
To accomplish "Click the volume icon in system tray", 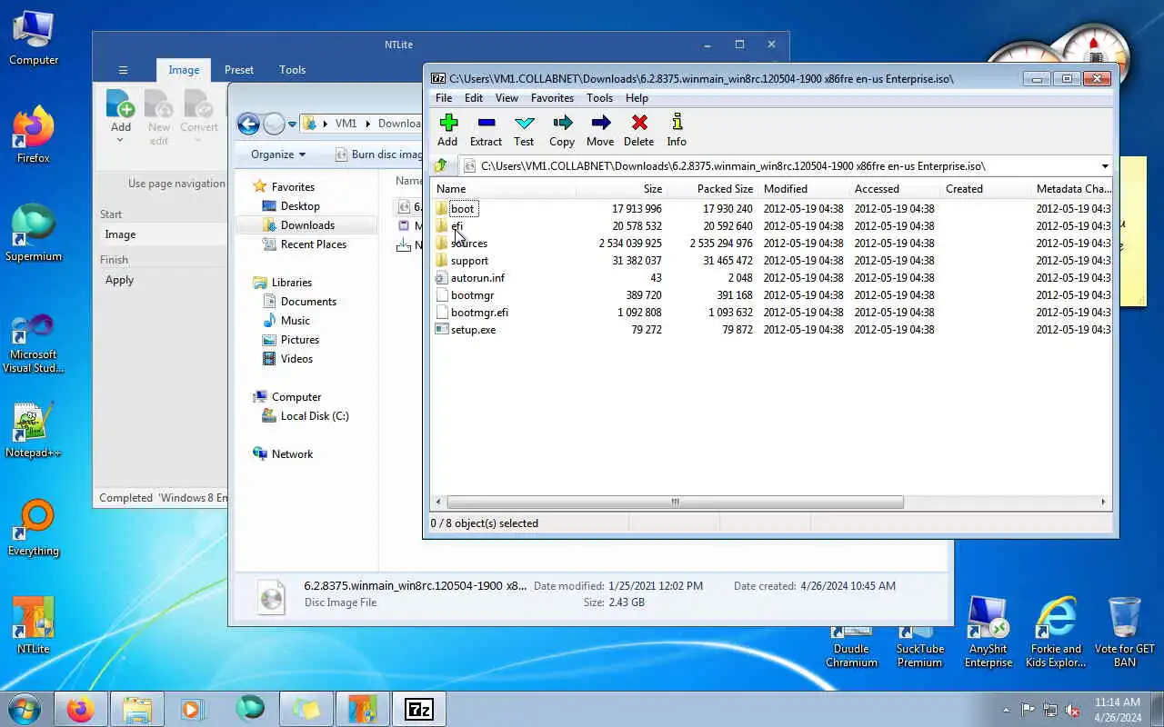I will tap(1073, 710).
